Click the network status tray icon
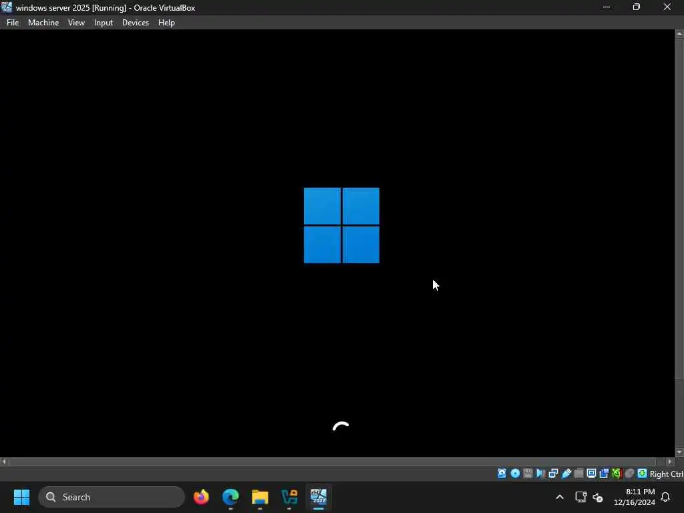Screen dimensions: 684x513 coord(580,497)
